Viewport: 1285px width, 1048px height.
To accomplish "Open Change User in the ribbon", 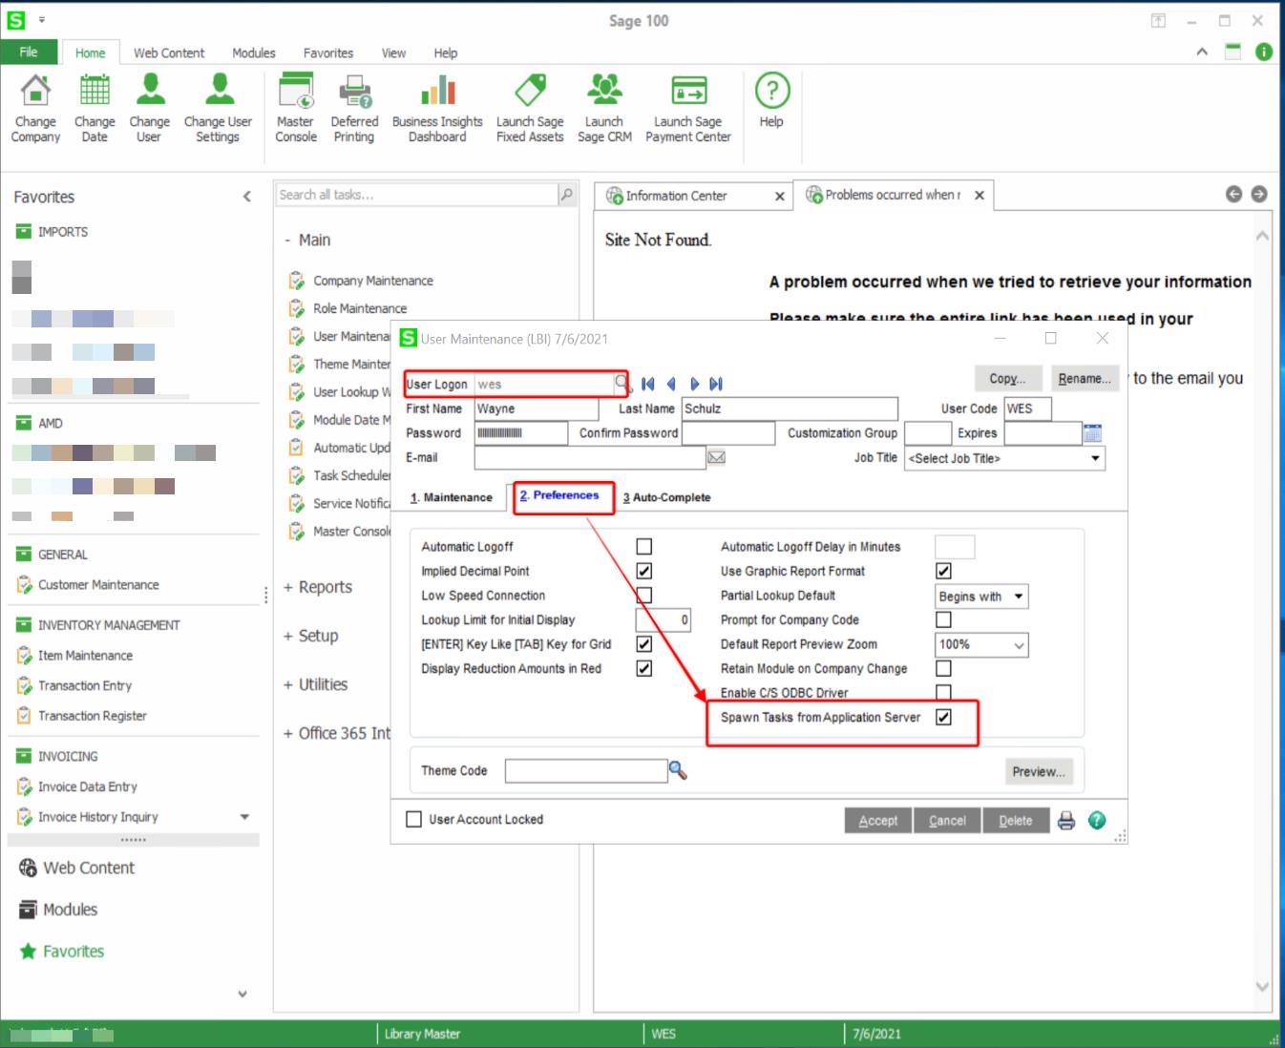I will coord(149,109).
